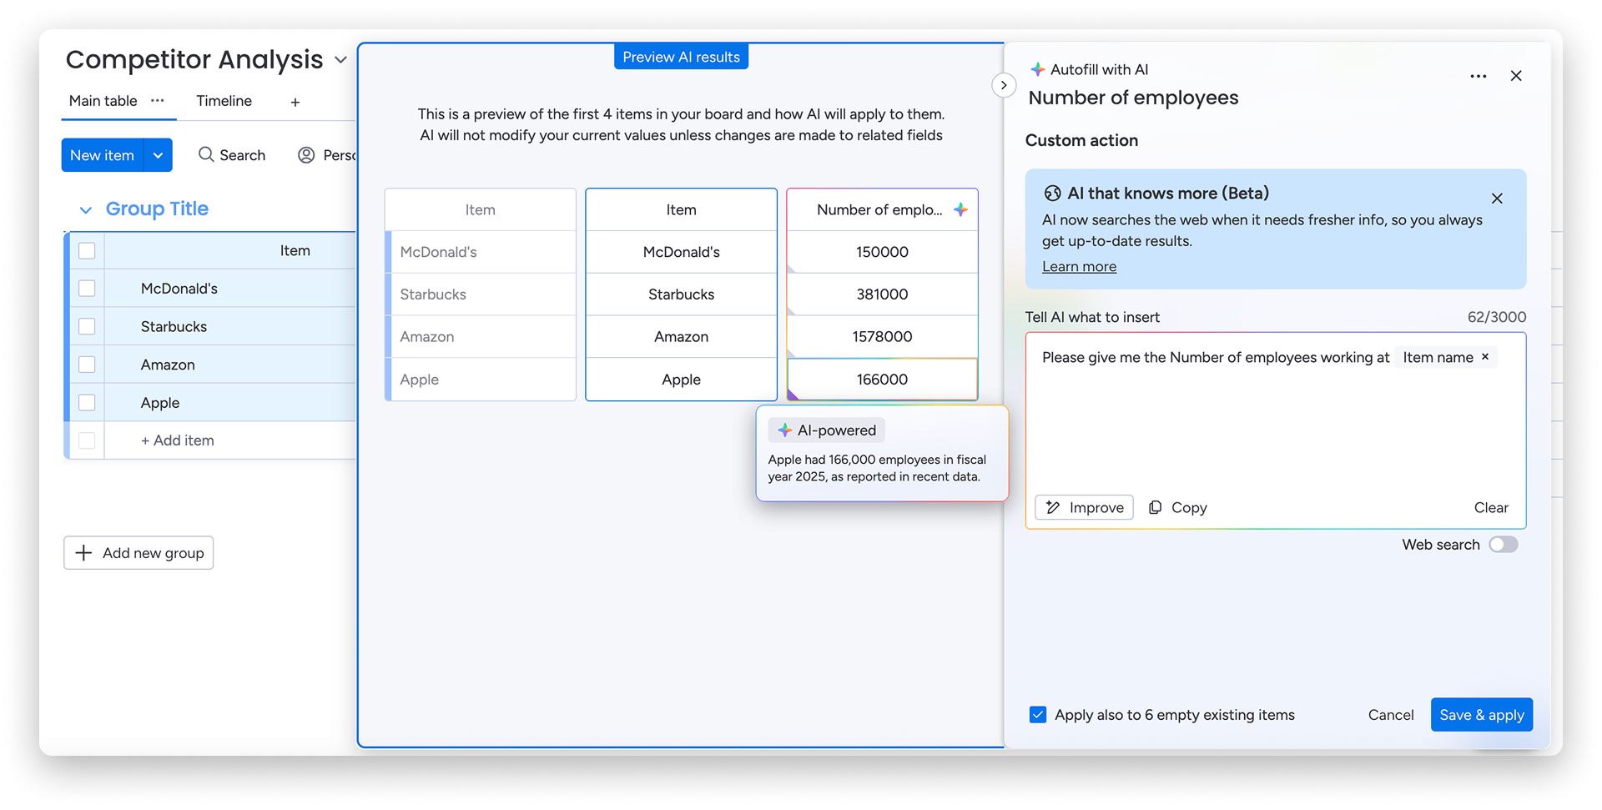This screenshot has height=810, width=1602.
Task: Select the 381000 preview cell
Action: [x=882, y=294]
